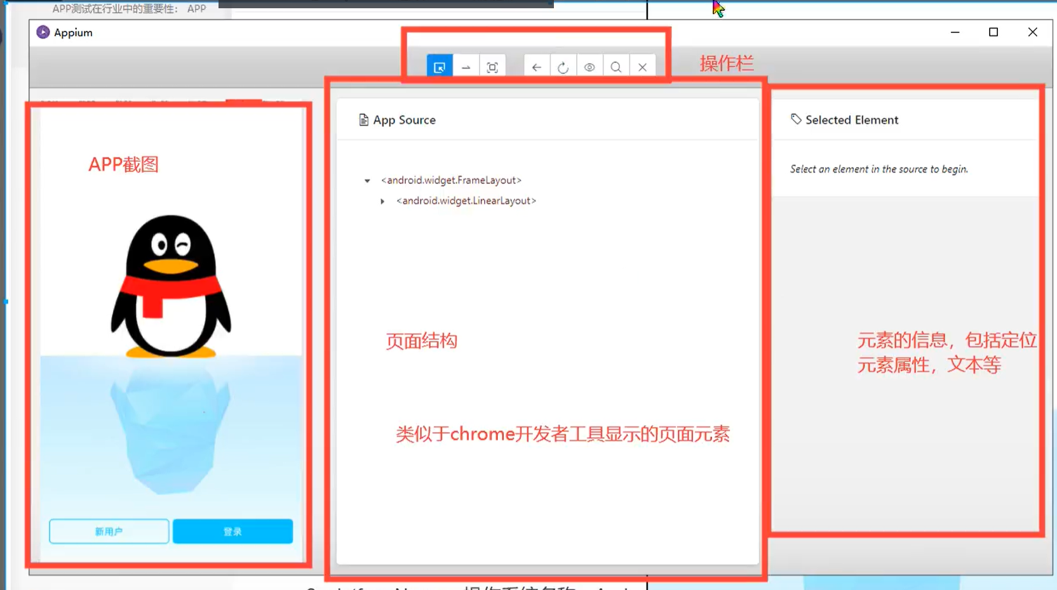This screenshot has height=590, width=1057.
Task: Click "Select an element in the source to begin."
Action: pyautogui.click(x=879, y=169)
